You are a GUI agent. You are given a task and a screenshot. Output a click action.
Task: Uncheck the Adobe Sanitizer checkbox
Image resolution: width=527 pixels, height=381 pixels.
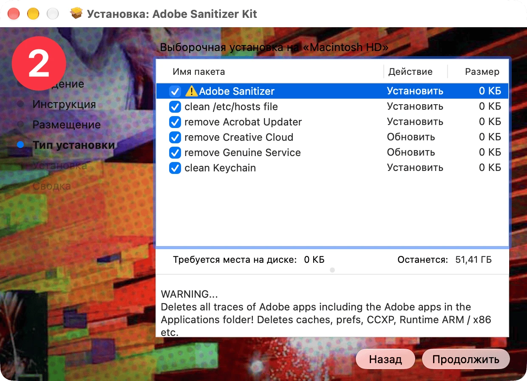175,91
